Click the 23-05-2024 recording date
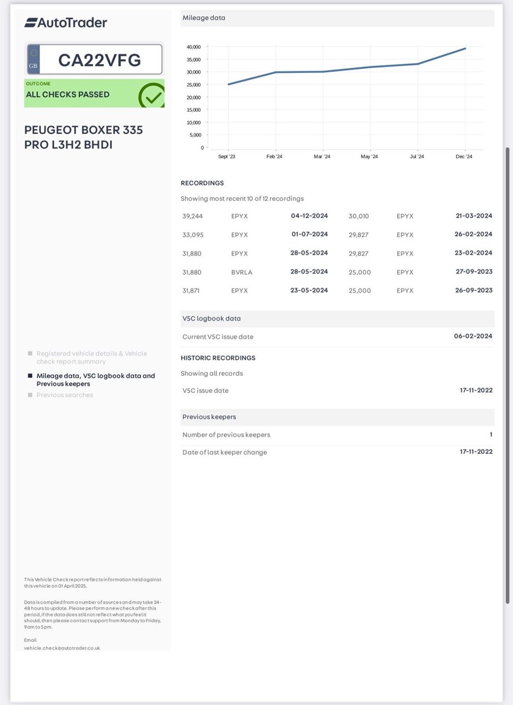This screenshot has height=705, width=513. (309, 290)
